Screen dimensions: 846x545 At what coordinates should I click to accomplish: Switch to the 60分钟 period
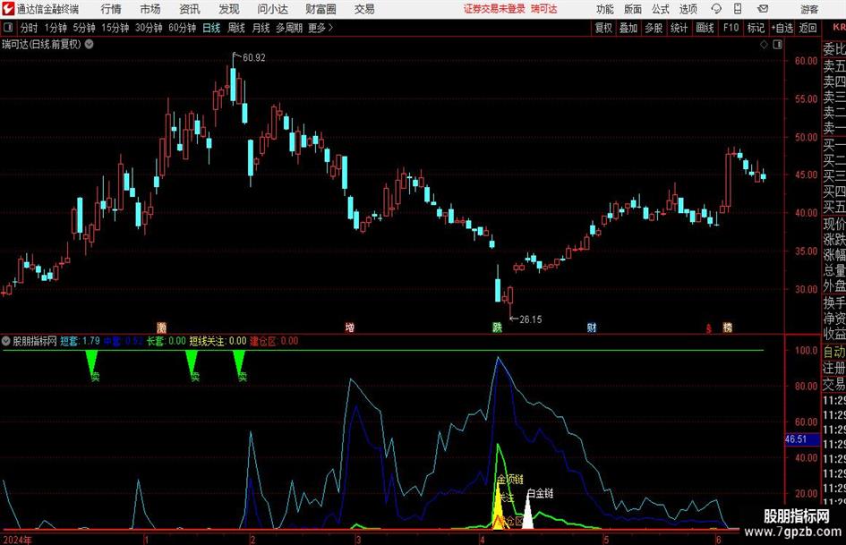pyautogui.click(x=183, y=28)
